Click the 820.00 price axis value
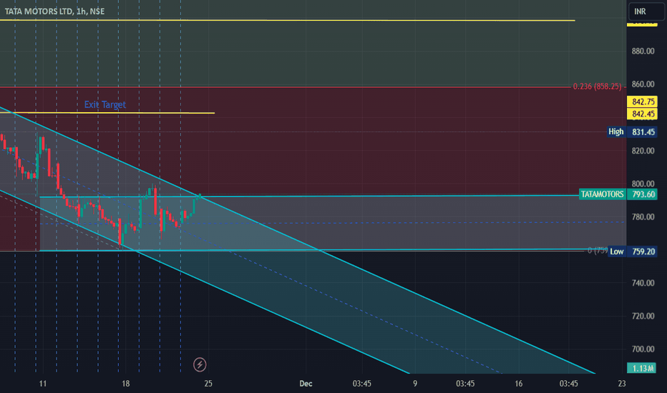 point(643,151)
